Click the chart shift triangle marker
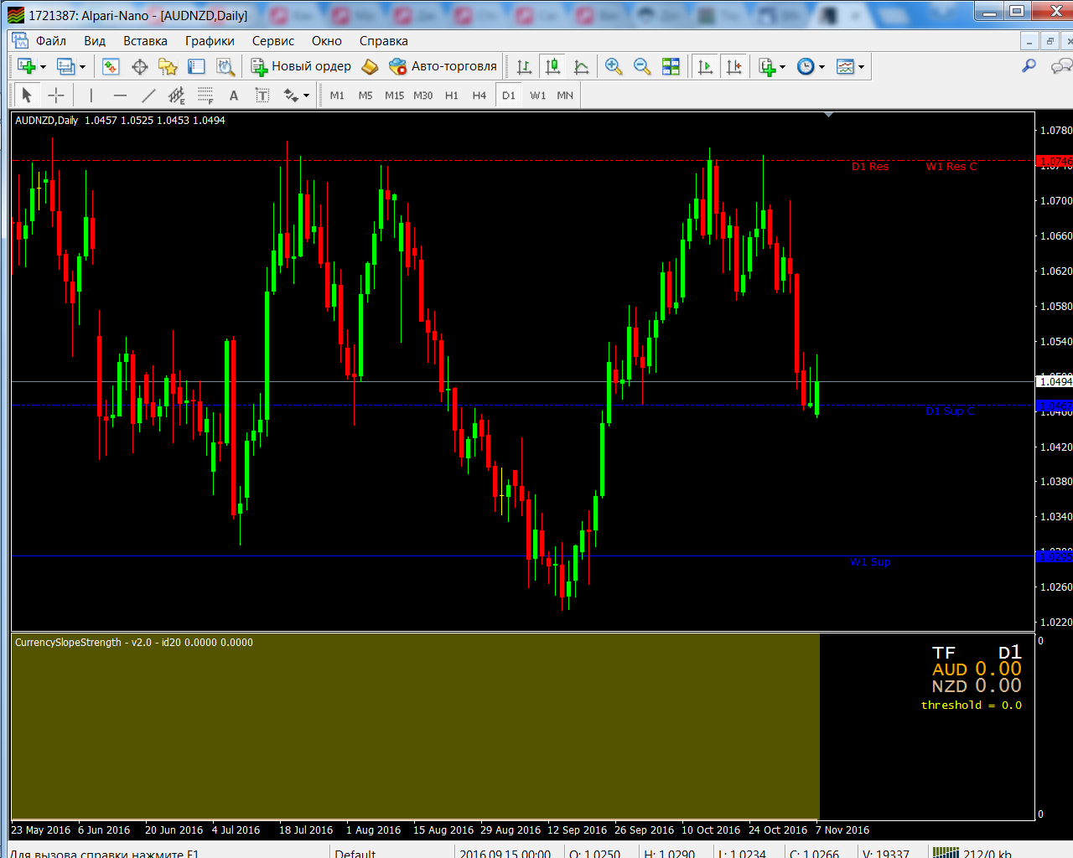 828,115
